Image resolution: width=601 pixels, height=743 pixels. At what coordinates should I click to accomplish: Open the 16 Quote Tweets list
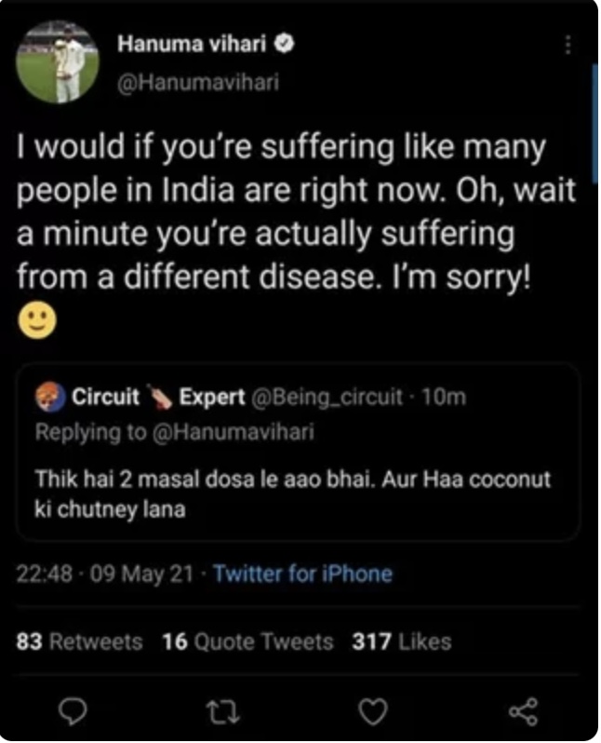point(247,642)
